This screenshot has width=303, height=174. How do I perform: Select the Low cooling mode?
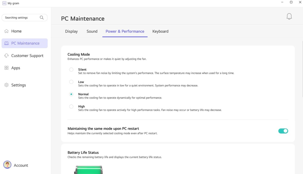[71, 82]
